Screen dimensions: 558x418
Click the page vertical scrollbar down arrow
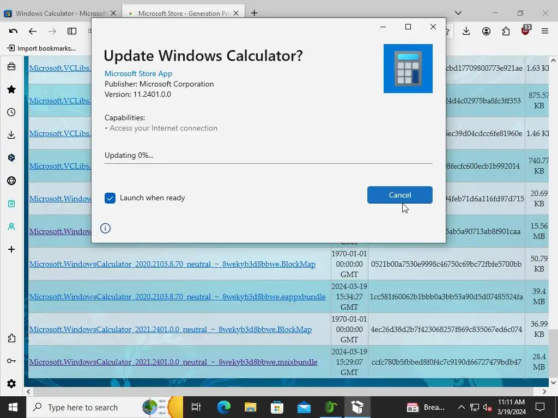coord(553,383)
